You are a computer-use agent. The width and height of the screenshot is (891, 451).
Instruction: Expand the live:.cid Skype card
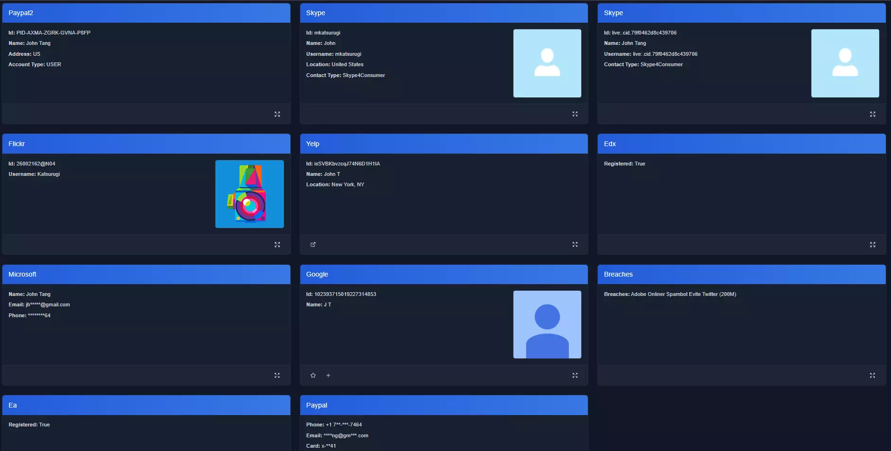click(x=873, y=114)
